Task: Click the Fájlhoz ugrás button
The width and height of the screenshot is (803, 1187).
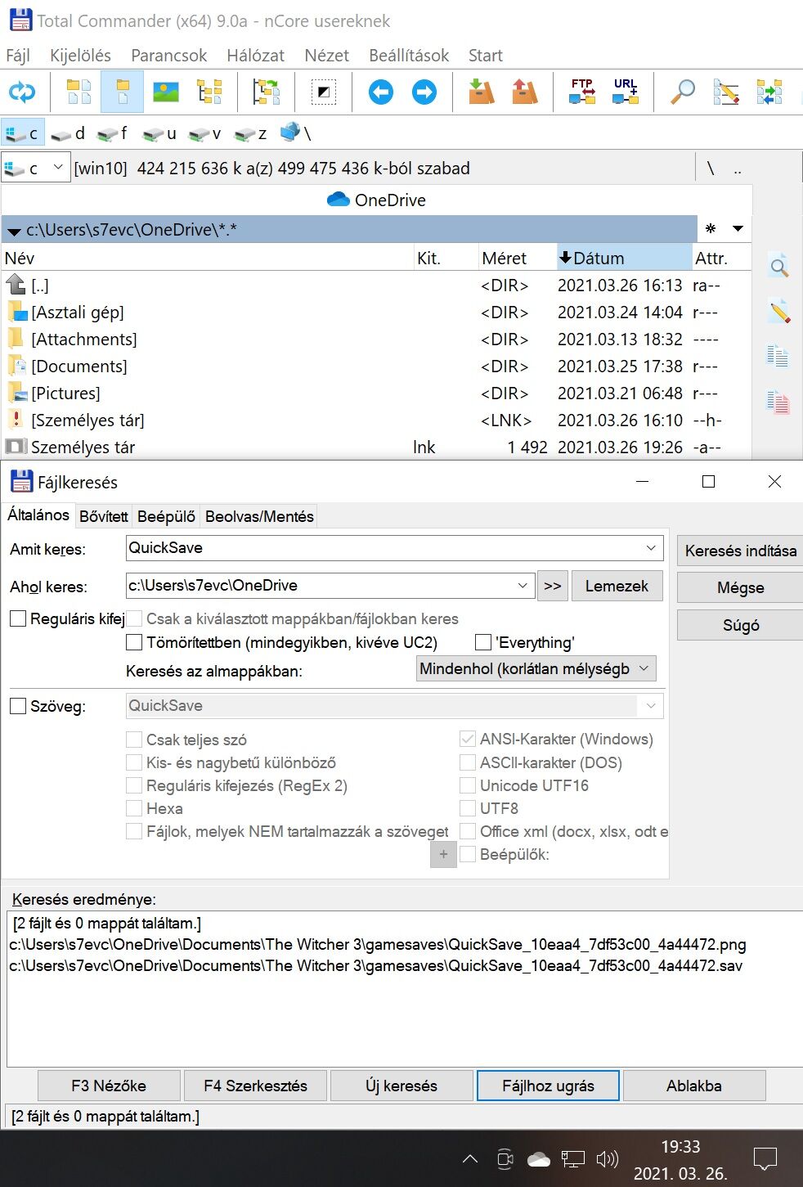Action: [548, 1086]
